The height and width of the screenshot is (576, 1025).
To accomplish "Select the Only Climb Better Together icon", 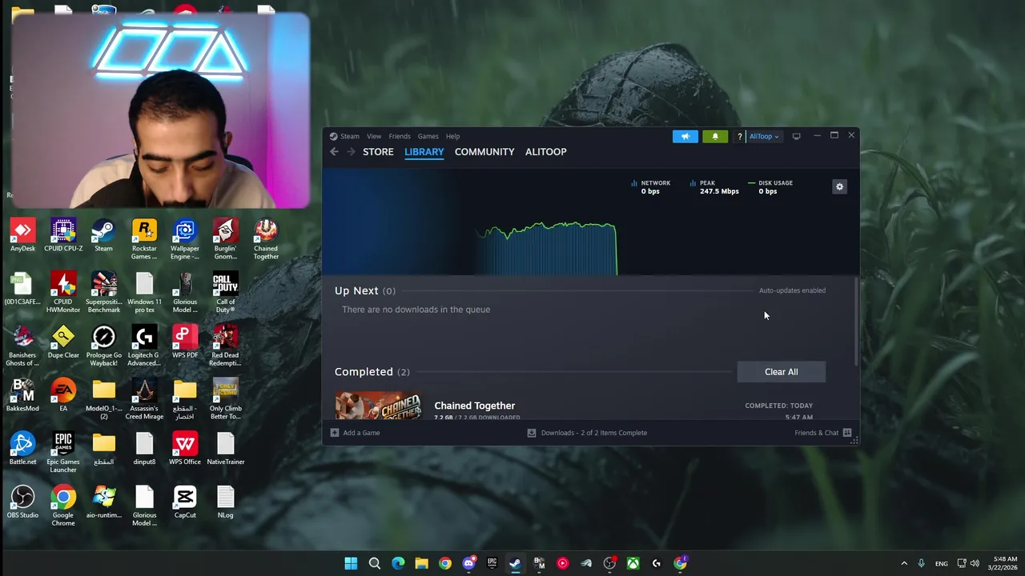I will 225,400.
